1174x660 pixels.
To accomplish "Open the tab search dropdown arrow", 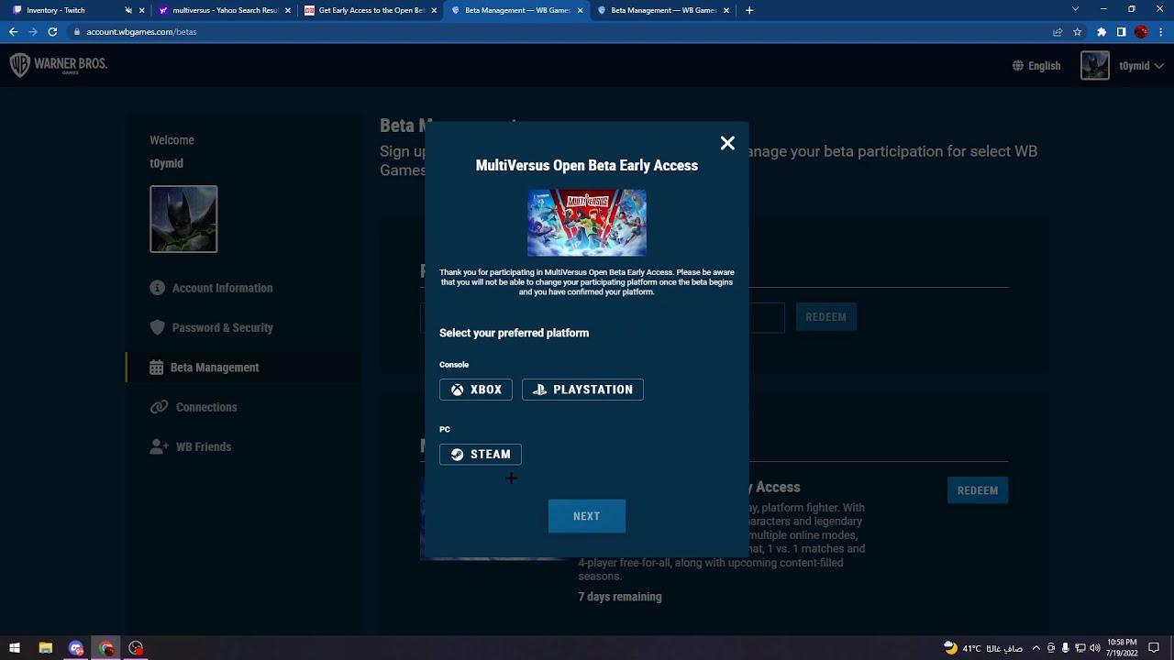I will 1075,9.
